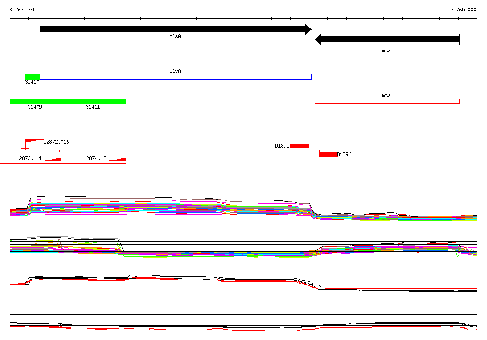The height and width of the screenshot is (340, 487).
Task: Click the S1411 label
Action: pos(93,107)
